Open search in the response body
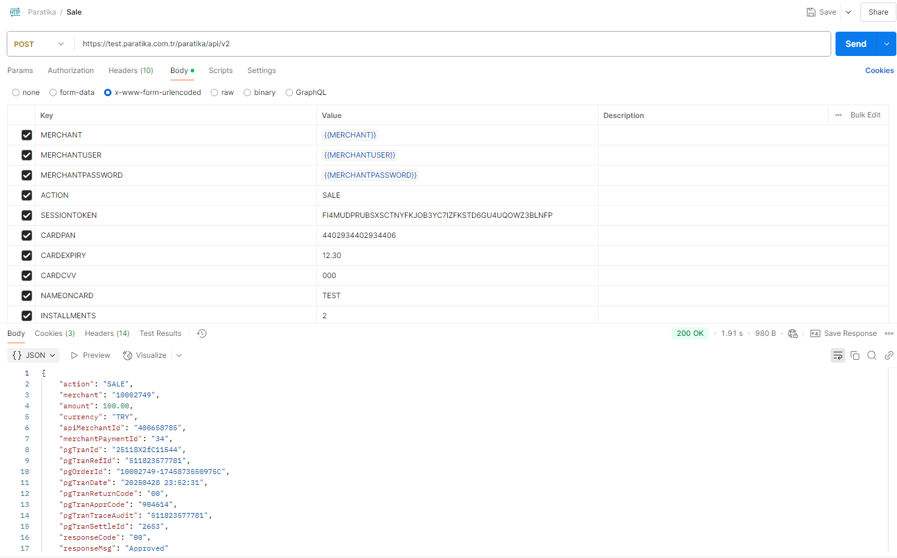The image size is (897, 558). 872,355
